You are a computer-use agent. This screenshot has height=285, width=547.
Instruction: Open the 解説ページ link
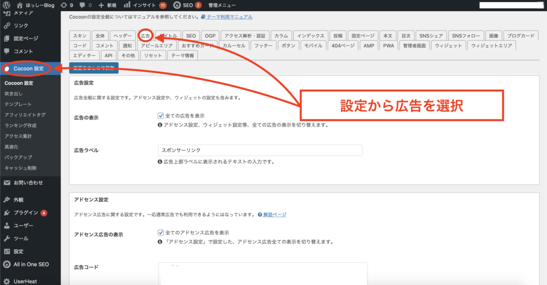(x=275, y=215)
